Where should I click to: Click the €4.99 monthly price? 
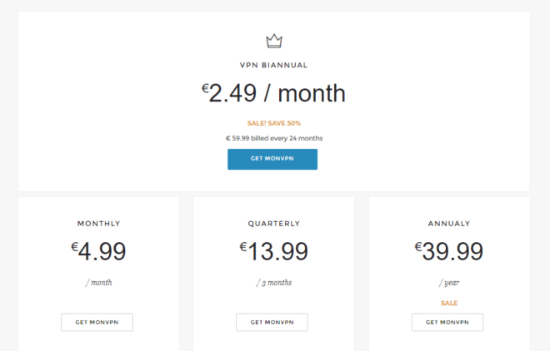tap(98, 251)
